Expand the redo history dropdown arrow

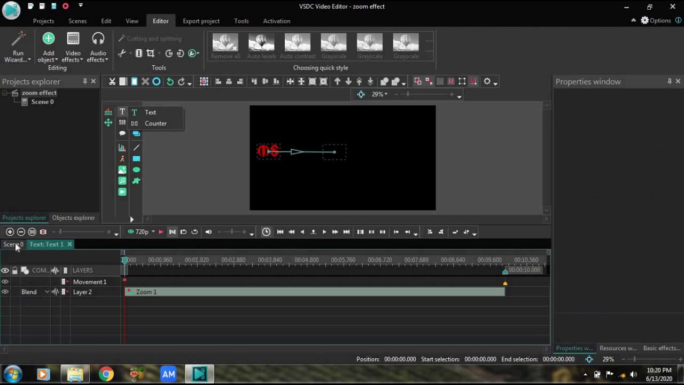pos(189,83)
